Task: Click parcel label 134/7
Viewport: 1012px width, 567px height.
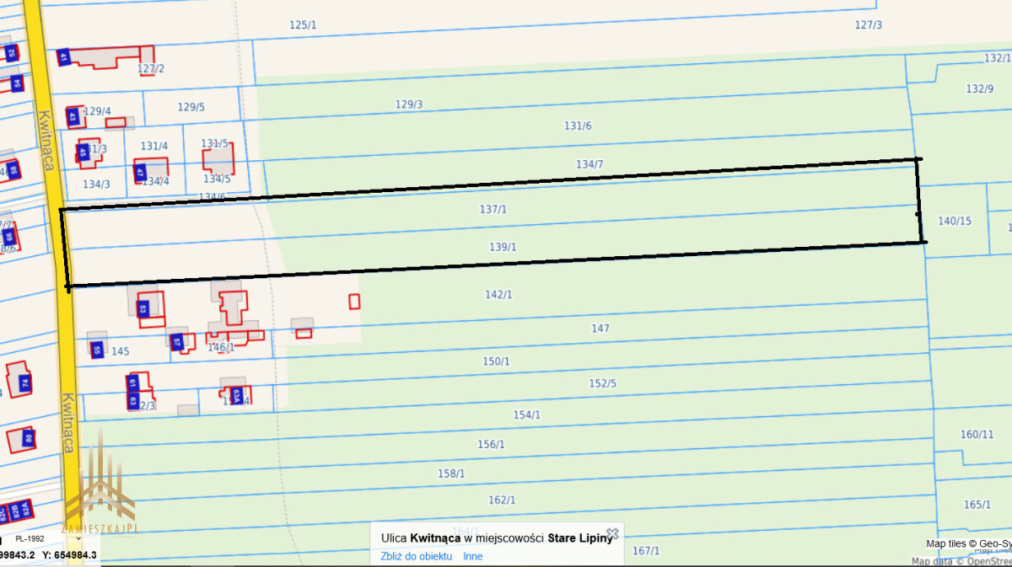Action: tap(589, 164)
